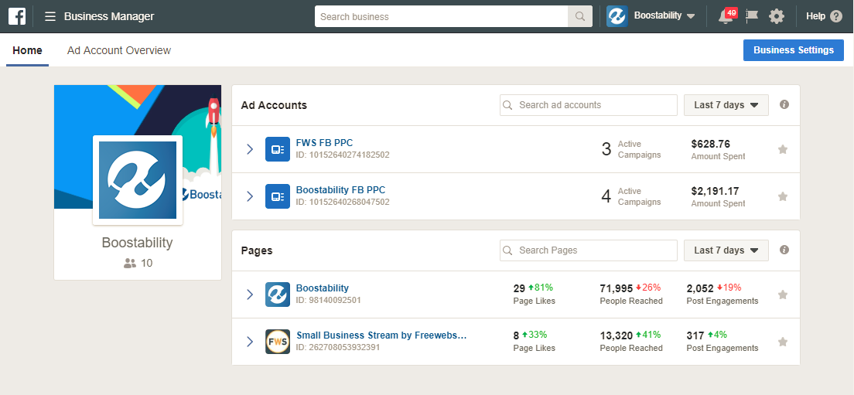Click the people icon next to 10
Image resolution: width=854 pixels, height=395 pixels.
coord(130,264)
